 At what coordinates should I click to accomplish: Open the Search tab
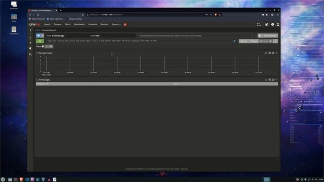(47, 24)
